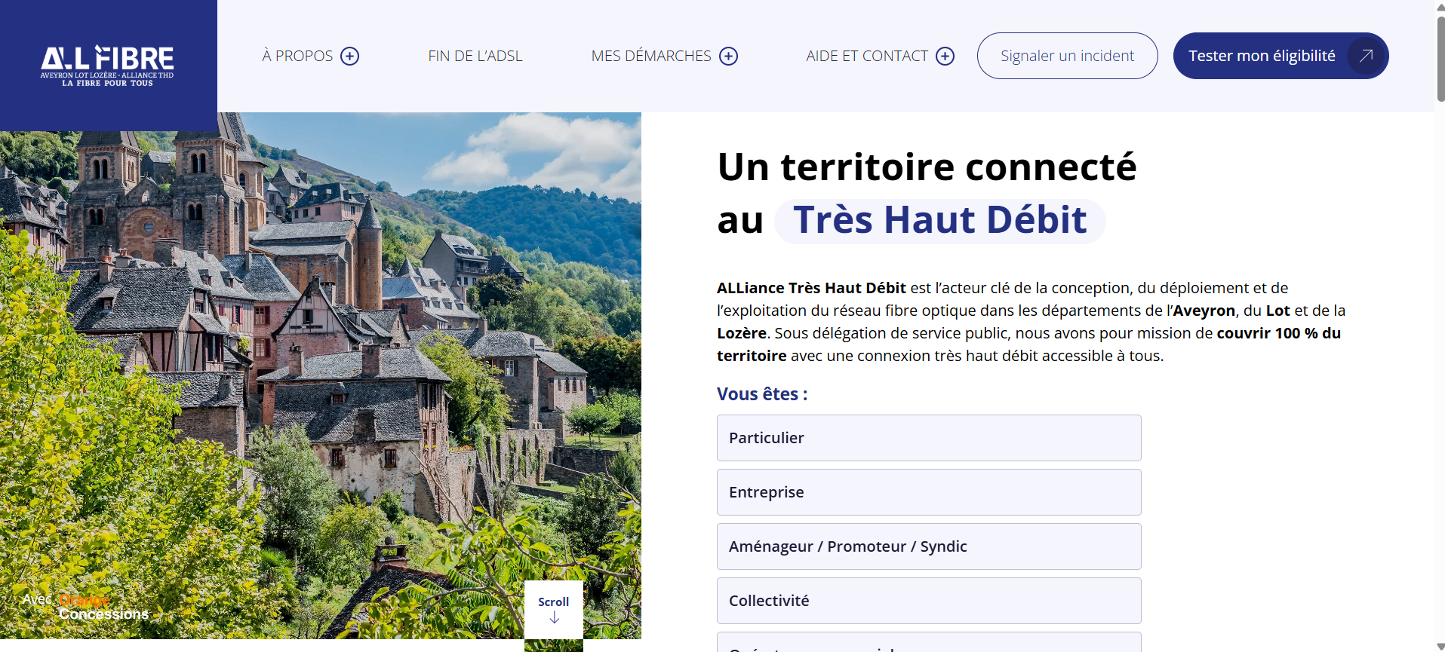Viewport: 1445px width, 652px height.
Task: Open the AIDE ET CONTACT menu
Action: pyautogui.click(x=867, y=56)
